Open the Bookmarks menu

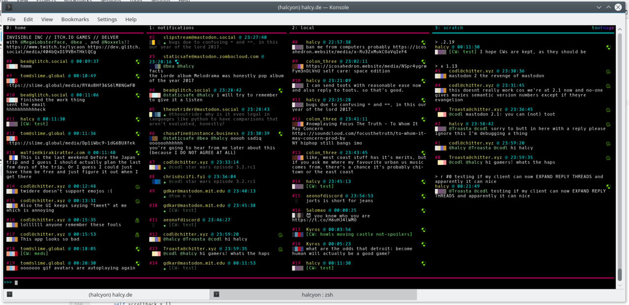[75, 19]
